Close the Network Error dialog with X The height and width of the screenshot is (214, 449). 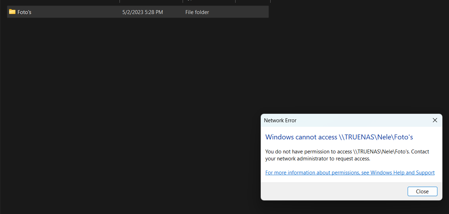pyautogui.click(x=435, y=120)
